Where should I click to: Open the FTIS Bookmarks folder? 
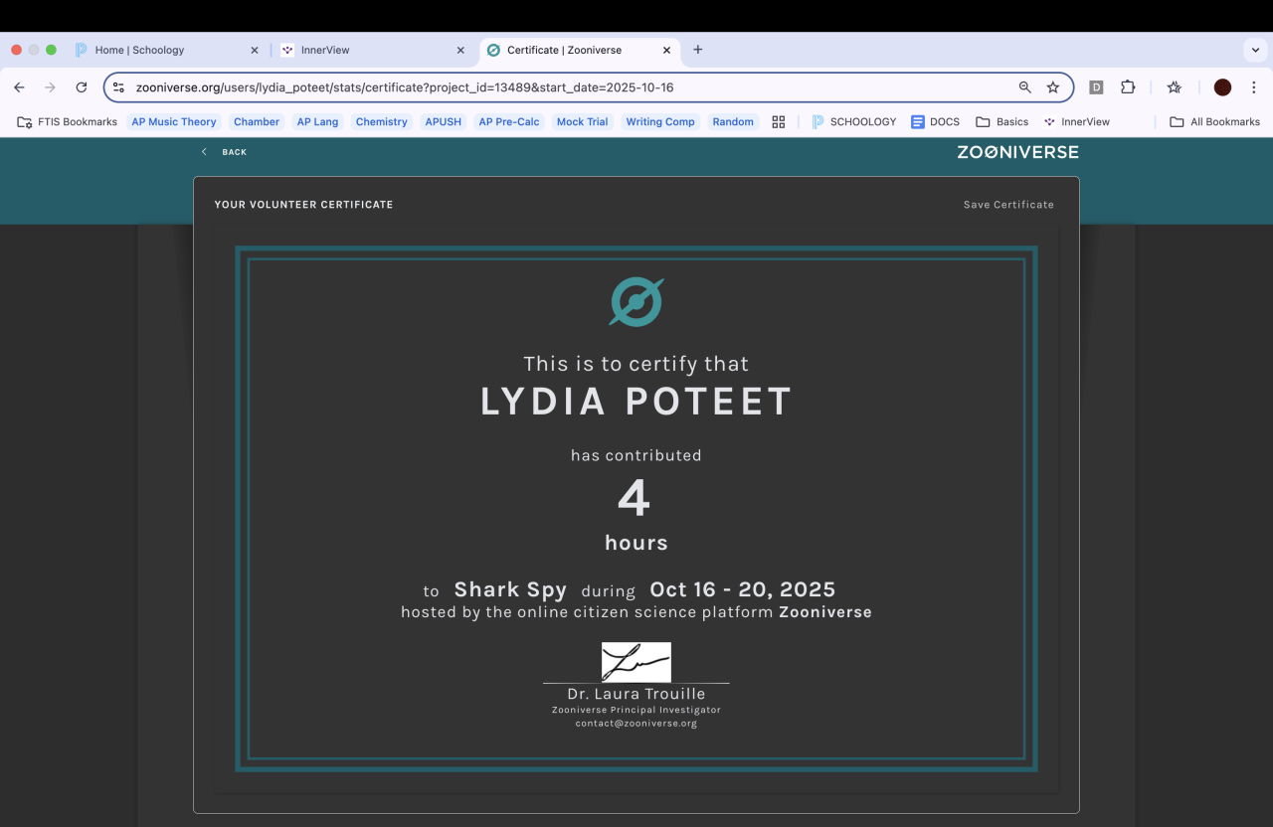click(x=67, y=121)
